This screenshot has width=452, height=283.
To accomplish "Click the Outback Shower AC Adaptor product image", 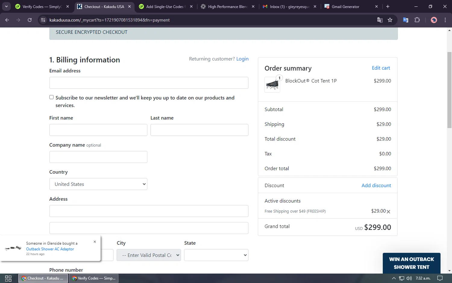I will click(13, 248).
